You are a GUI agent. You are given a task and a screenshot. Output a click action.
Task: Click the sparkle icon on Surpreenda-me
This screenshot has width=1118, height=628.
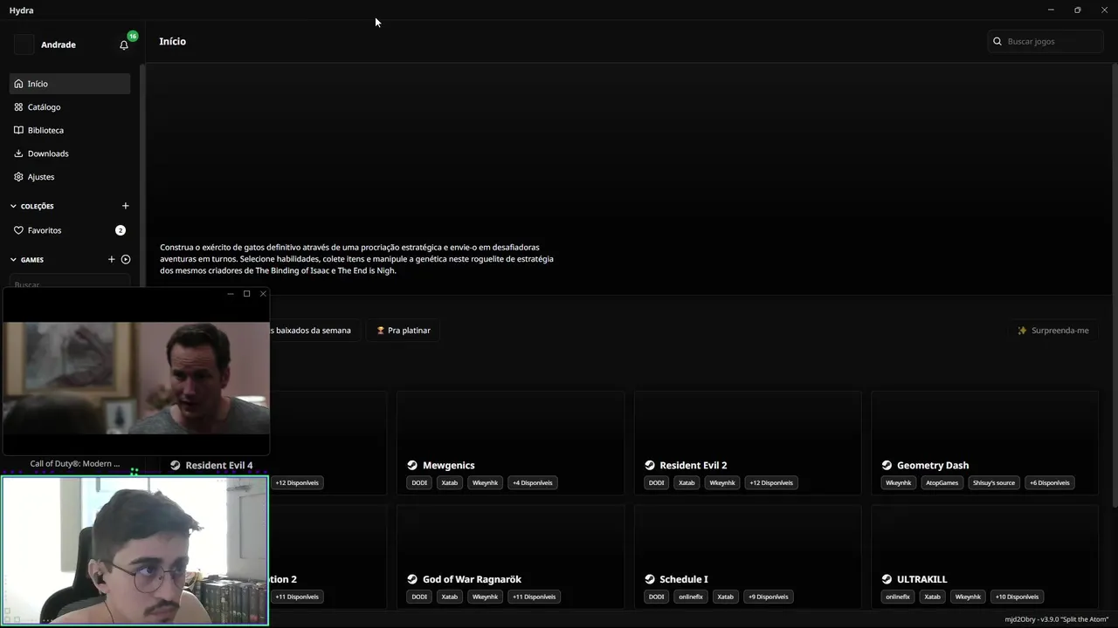[x=1022, y=331]
